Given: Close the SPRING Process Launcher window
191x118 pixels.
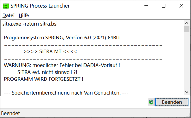Looking at the screenshot, I should click(x=181, y=6).
